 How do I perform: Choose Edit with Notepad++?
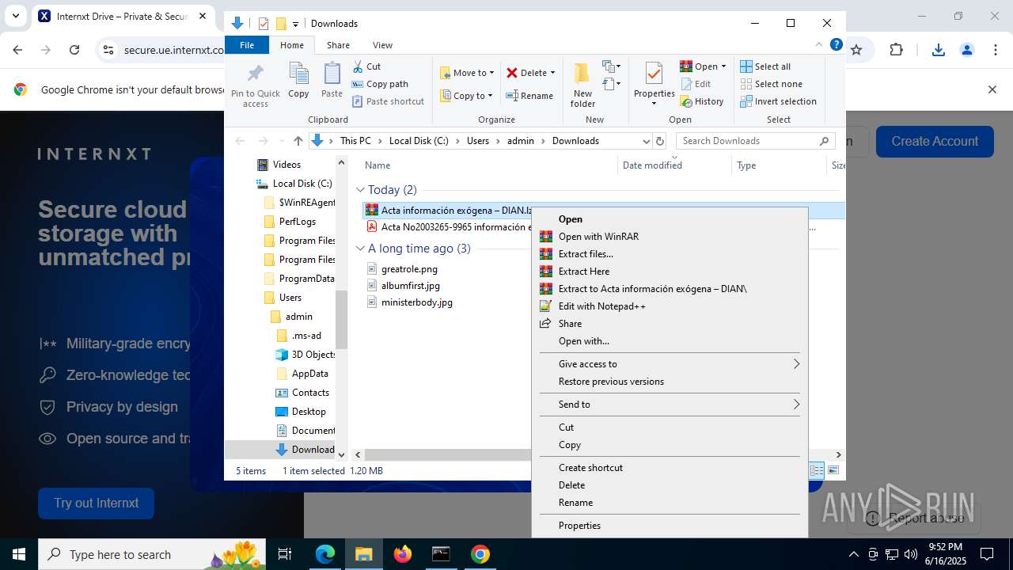(670, 306)
